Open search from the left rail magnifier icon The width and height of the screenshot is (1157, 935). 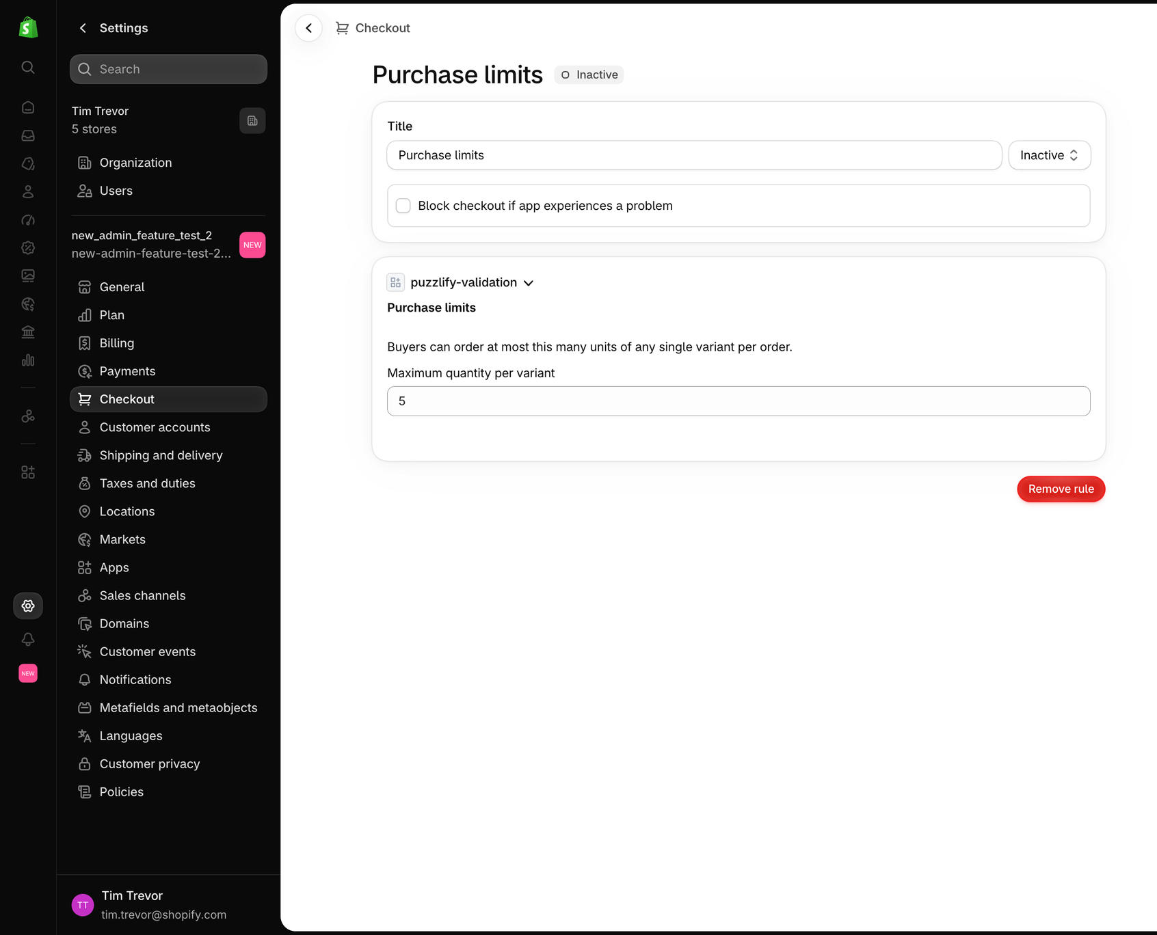(28, 67)
